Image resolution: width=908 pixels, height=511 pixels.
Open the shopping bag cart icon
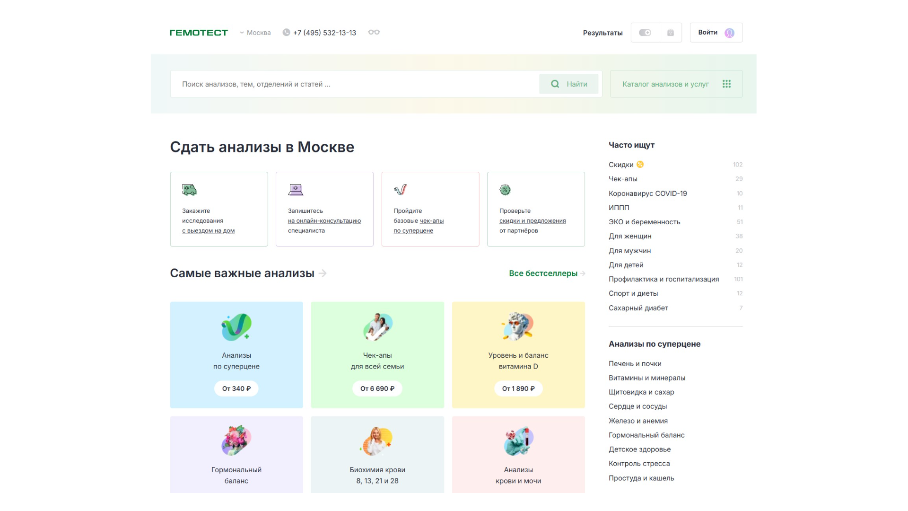(x=670, y=33)
